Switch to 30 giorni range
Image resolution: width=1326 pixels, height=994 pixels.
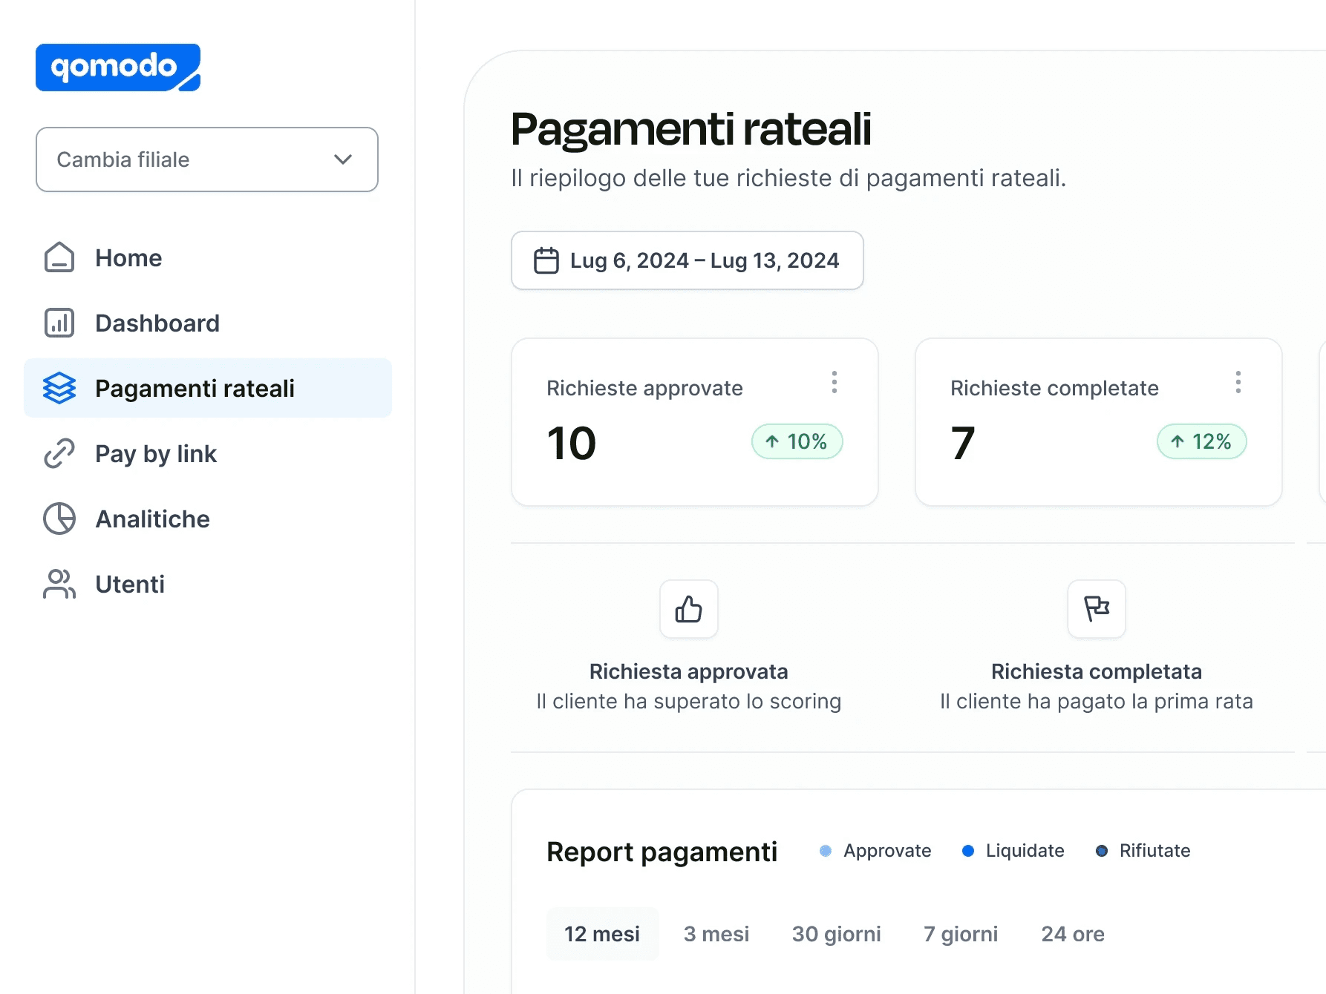coord(837,934)
